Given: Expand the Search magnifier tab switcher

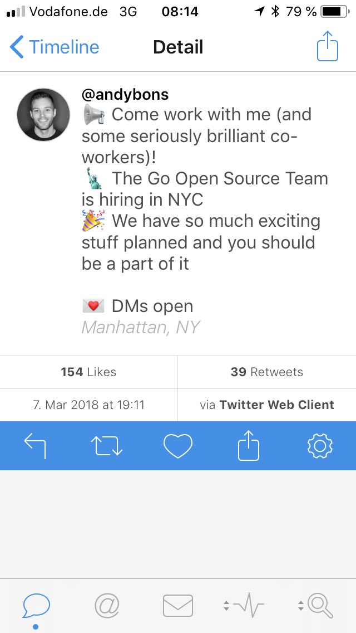Looking at the screenshot, I should [316, 605].
